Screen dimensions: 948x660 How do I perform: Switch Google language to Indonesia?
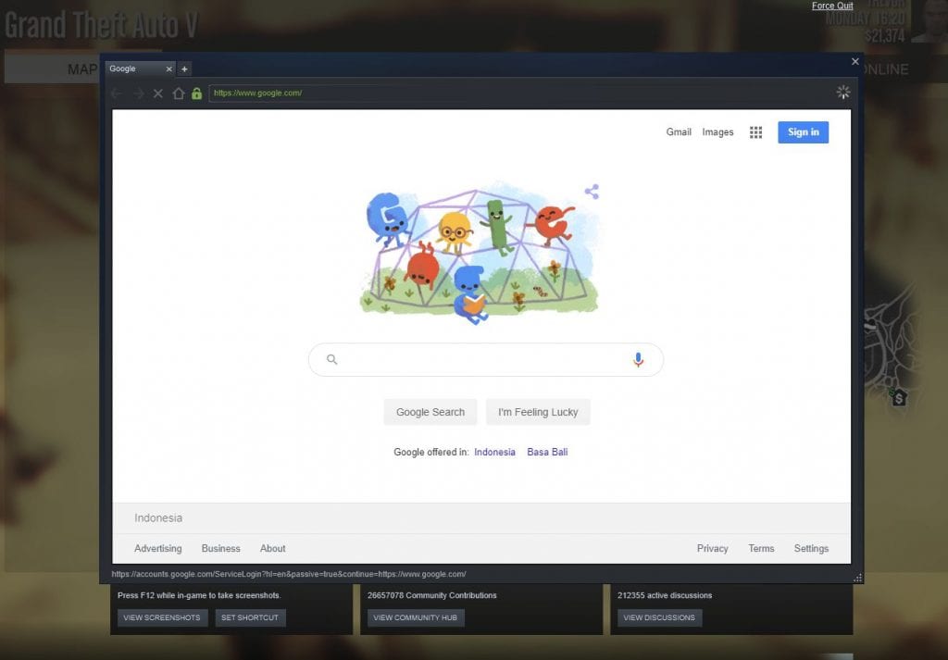494,452
